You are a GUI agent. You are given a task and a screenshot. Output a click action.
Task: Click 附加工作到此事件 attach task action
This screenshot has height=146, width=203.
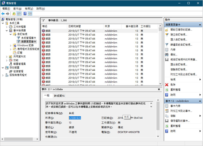click(181, 111)
